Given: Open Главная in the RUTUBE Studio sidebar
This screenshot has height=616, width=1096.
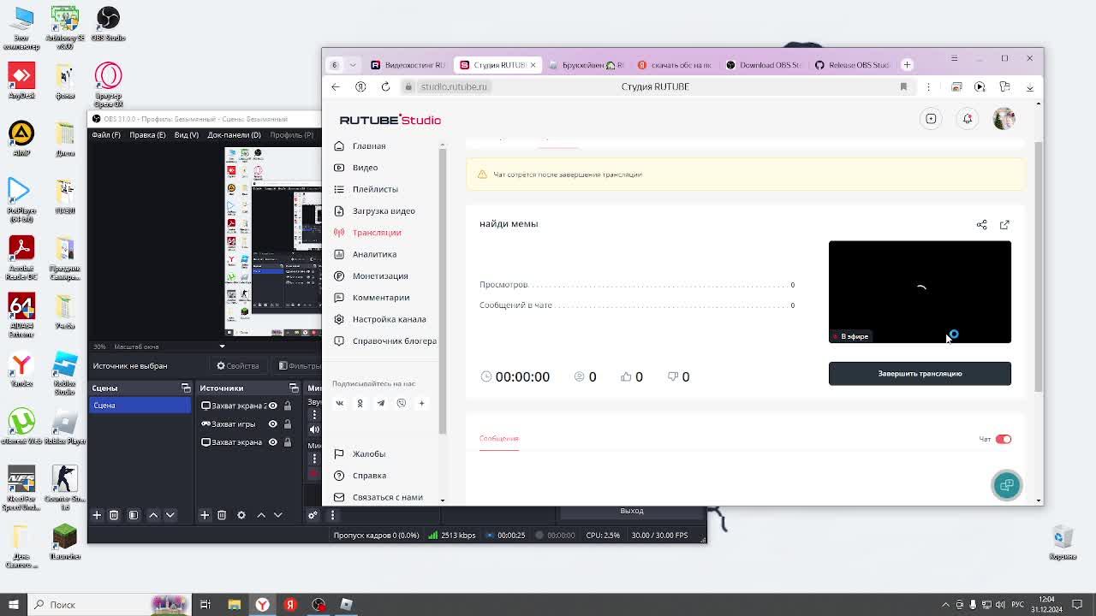Looking at the screenshot, I should pos(369,146).
